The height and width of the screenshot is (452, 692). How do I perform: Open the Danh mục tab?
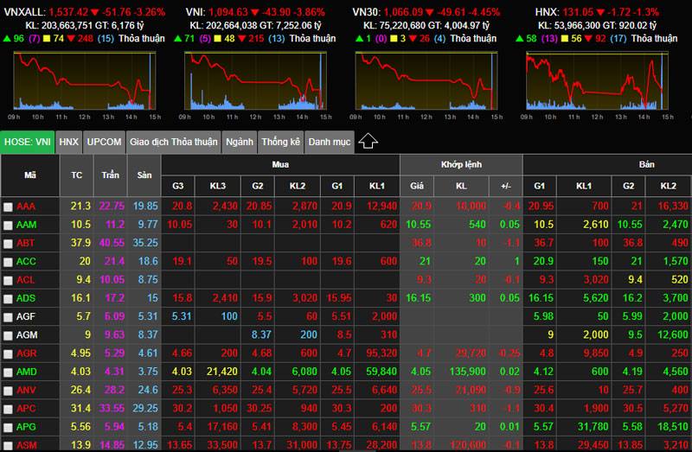pos(330,142)
